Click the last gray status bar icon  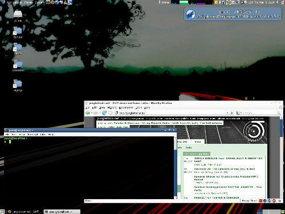click(279, 201)
